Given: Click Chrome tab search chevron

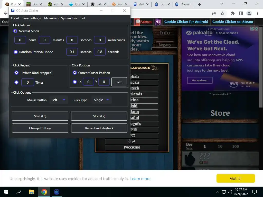Looking at the screenshot, I should pos(222,4).
